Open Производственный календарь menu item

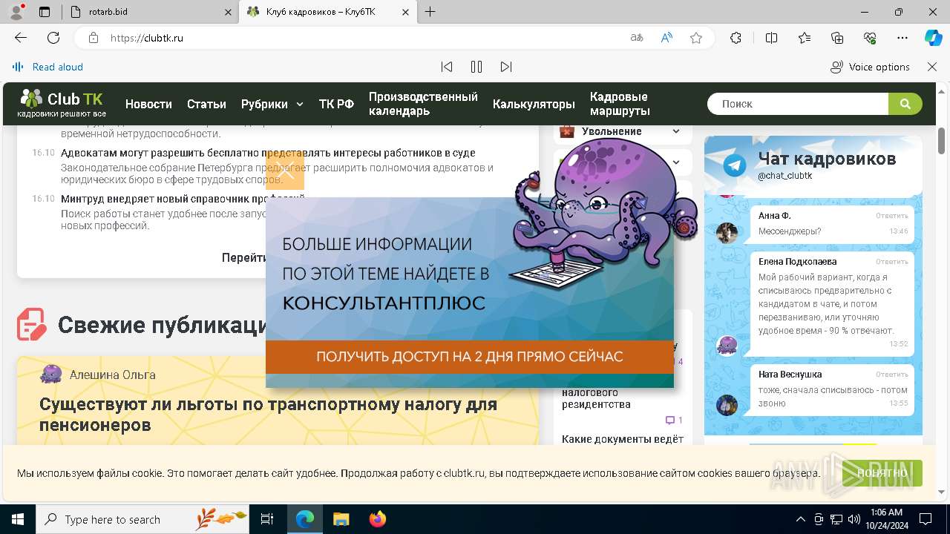[423, 104]
